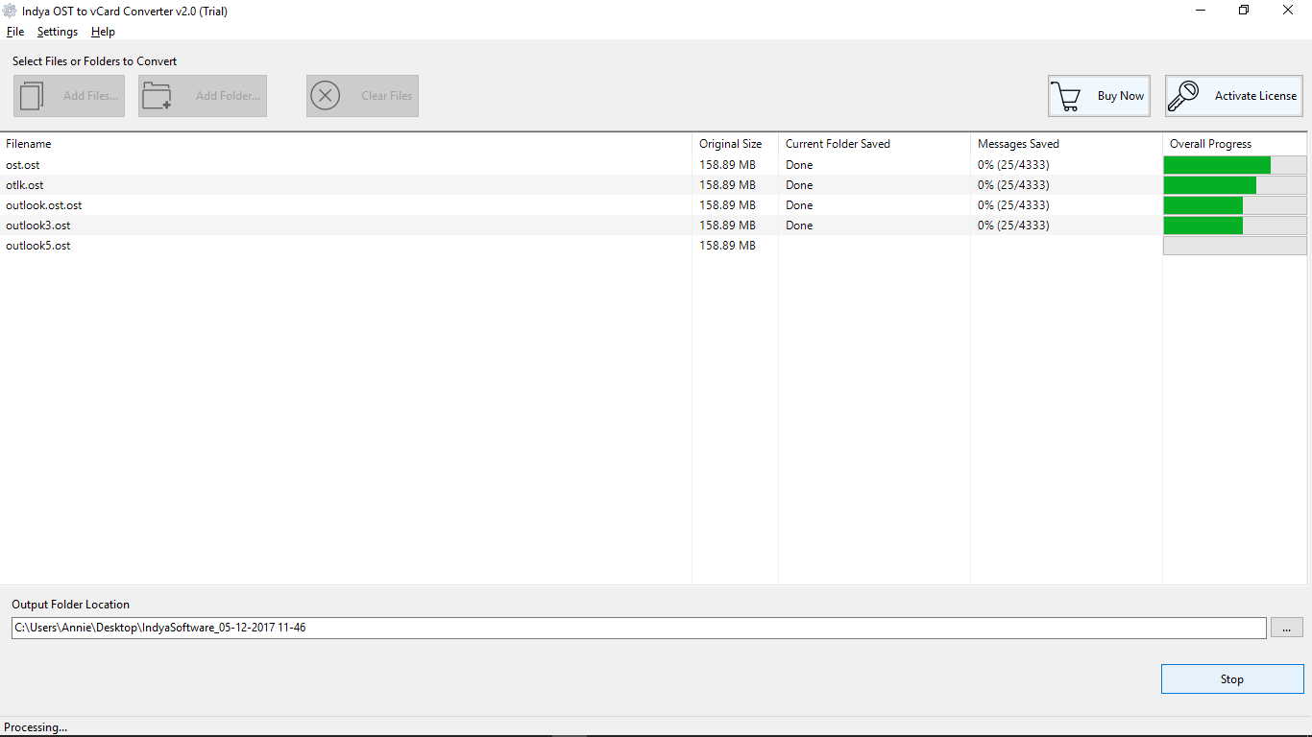Click the Add Folder icon
This screenshot has height=737, width=1312.
[157, 96]
